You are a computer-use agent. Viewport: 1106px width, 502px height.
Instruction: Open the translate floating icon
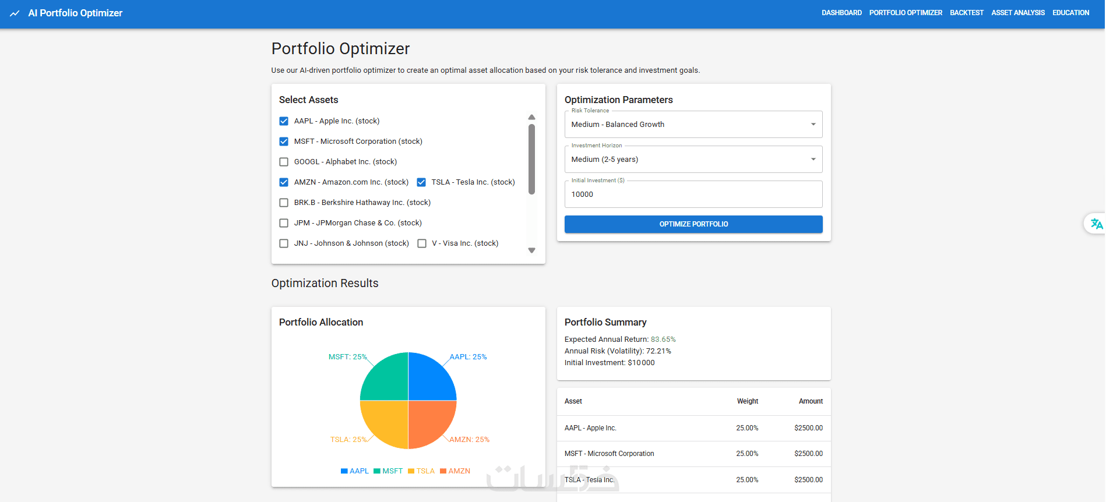1096,224
